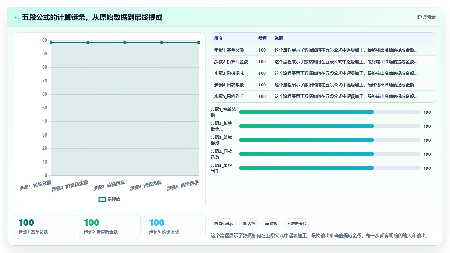
Task: Click the 趋势图表 label in the header
Action: (426, 17)
